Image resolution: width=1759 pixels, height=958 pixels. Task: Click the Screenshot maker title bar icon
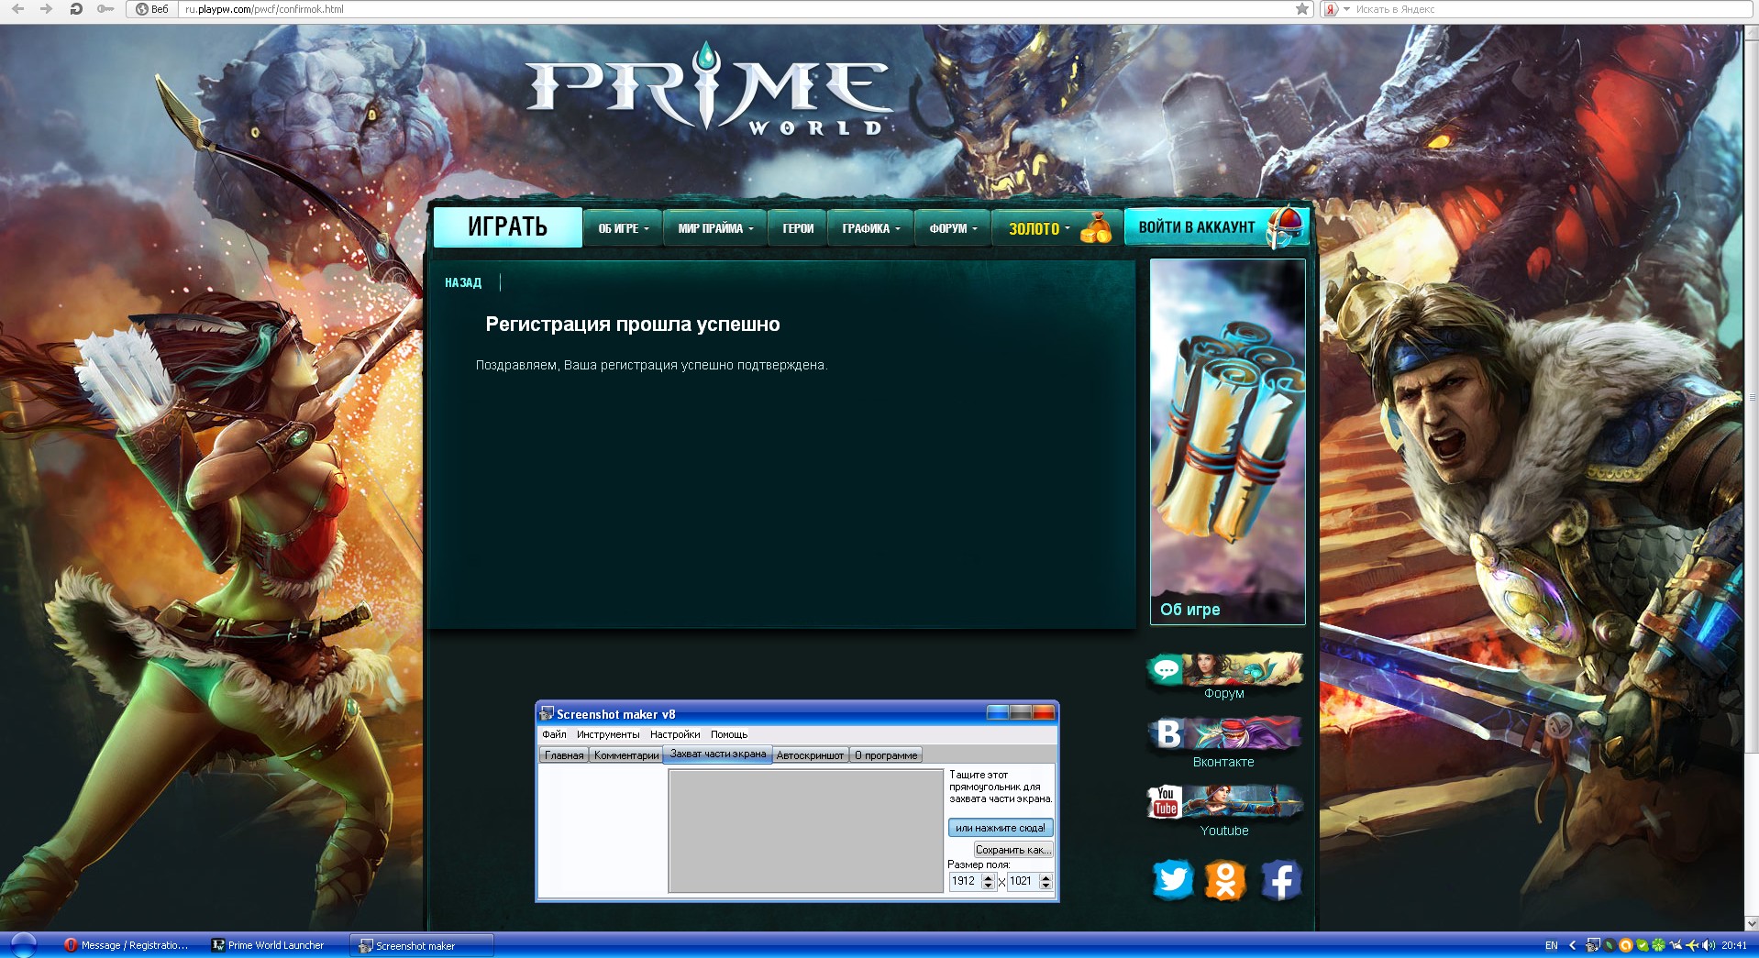pos(548,713)
